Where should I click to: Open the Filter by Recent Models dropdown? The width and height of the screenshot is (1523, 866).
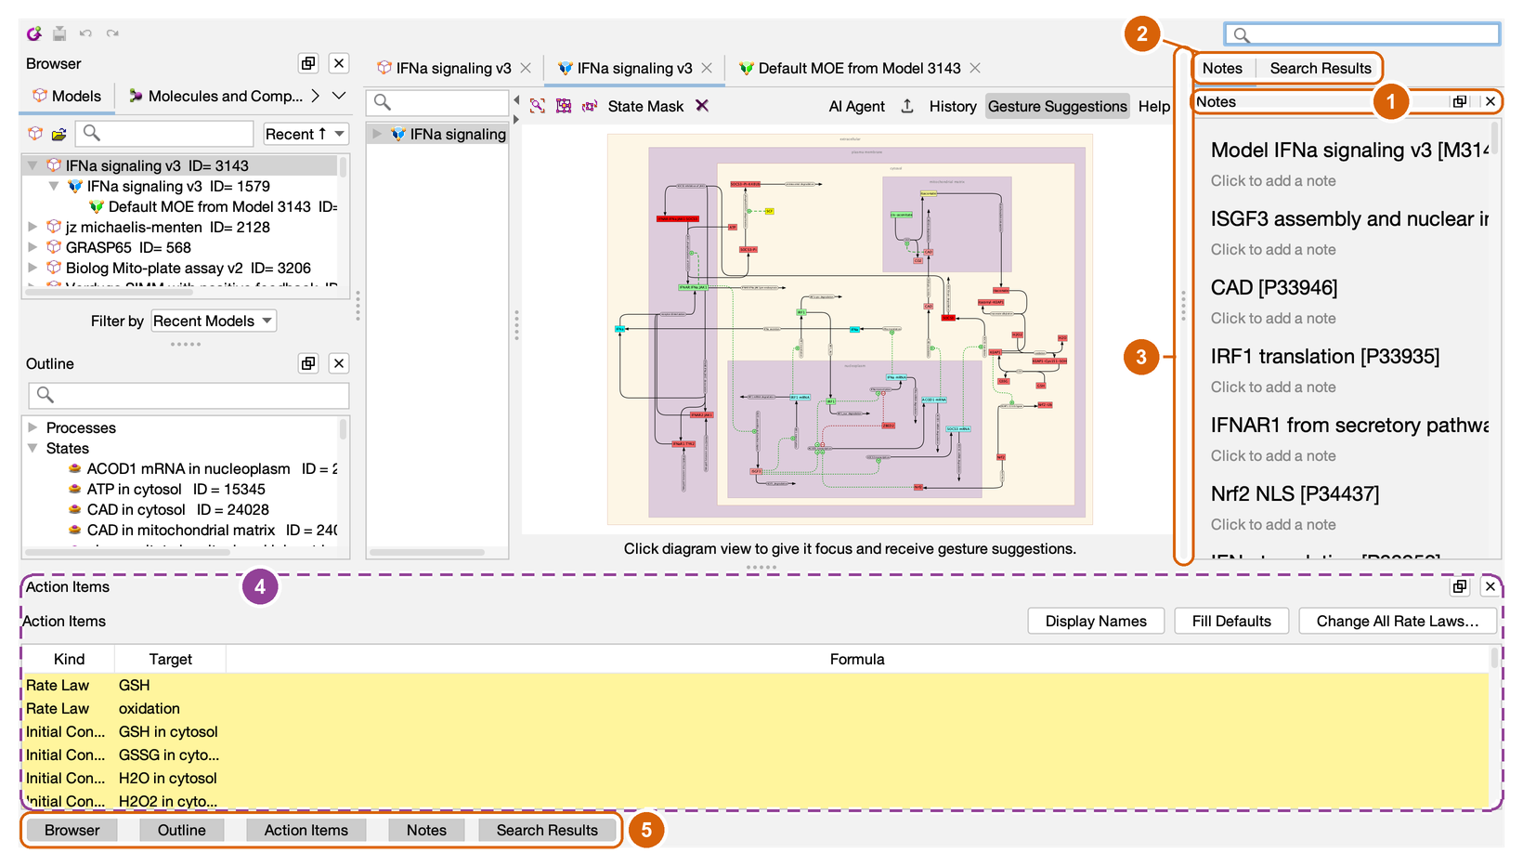click(214, 321)
